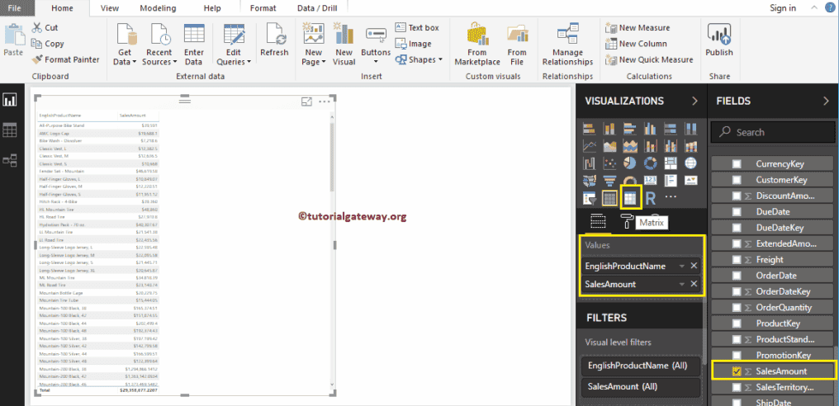Click the Publish icon

pos(719,34)
